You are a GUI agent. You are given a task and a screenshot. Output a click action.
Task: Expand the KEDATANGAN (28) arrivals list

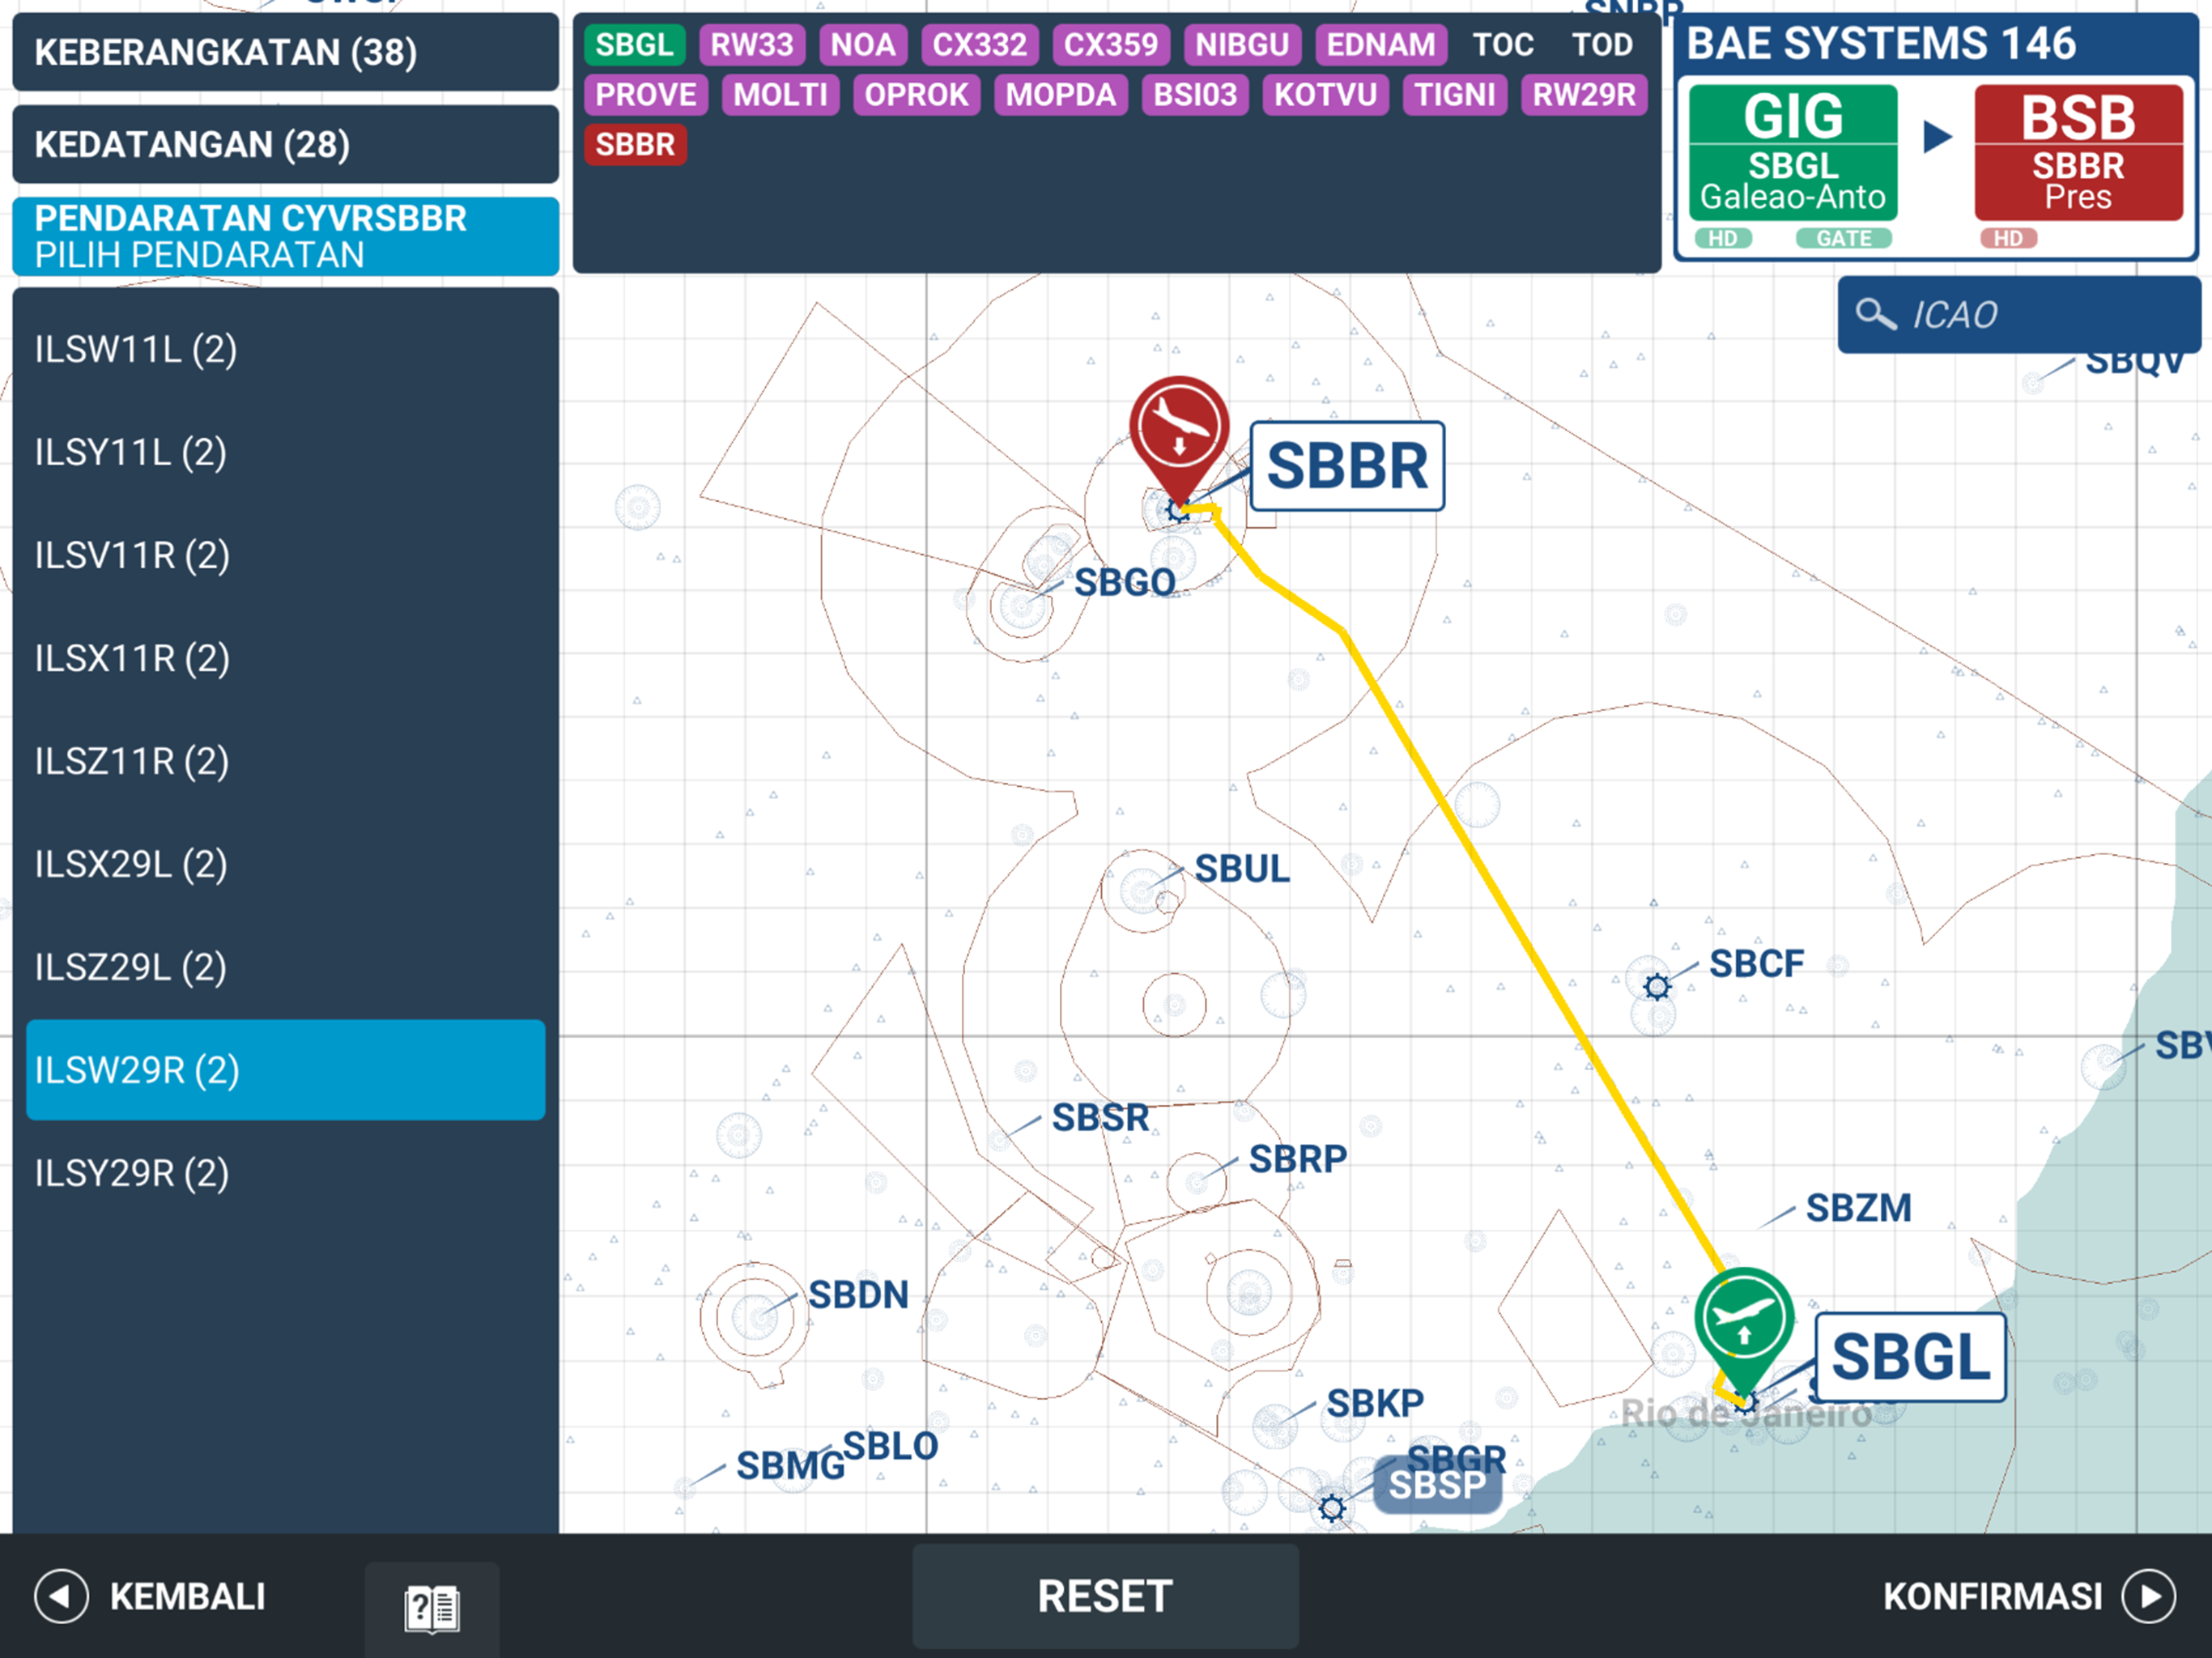pos(285,144)
